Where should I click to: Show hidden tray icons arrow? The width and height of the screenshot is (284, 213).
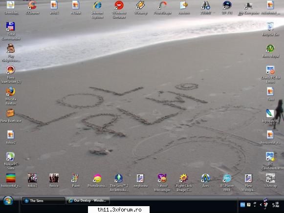[261, 205]
